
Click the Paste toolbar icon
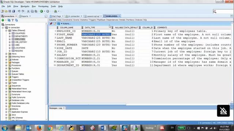click(36, 11)
